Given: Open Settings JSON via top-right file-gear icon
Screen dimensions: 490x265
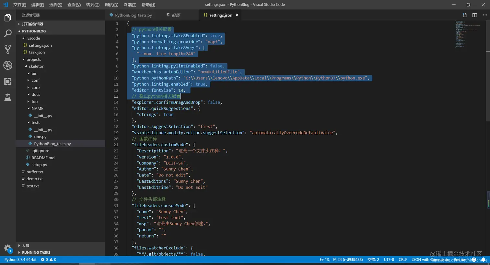Looking at the screenshot, I should (465, 15).
